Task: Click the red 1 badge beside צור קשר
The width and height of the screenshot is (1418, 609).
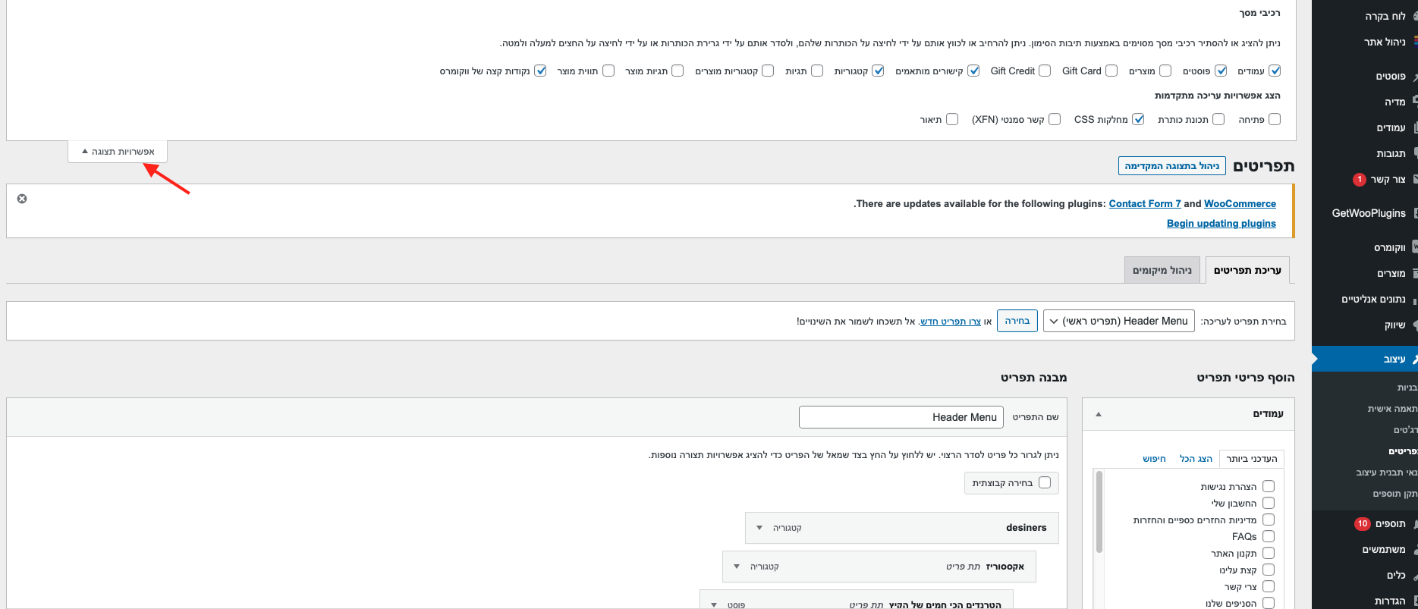Action: [x=1359, y=180]
